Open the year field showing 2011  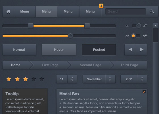(129, 79)
